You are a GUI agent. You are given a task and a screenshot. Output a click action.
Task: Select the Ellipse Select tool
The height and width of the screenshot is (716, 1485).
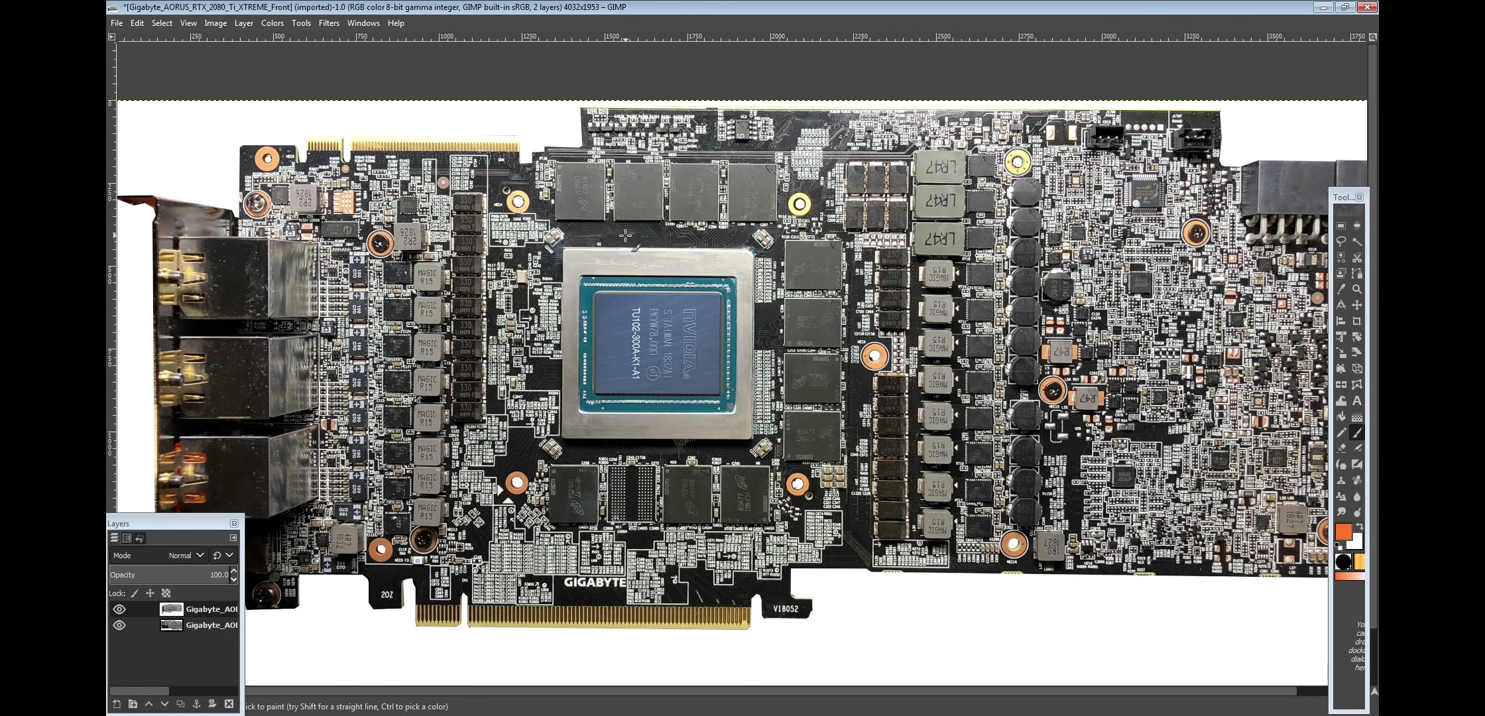[1356, 226]
